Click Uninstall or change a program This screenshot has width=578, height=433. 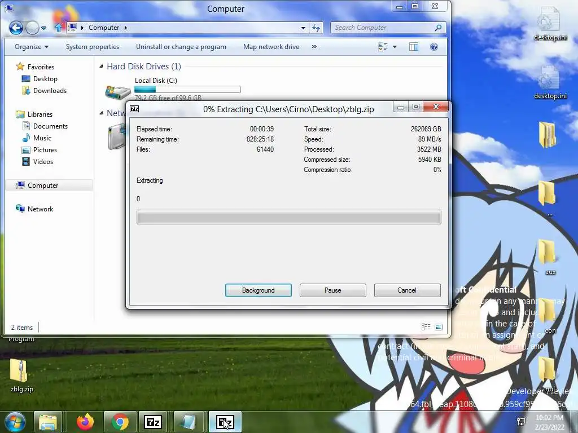pyautogui.click(x=181, y=47)
